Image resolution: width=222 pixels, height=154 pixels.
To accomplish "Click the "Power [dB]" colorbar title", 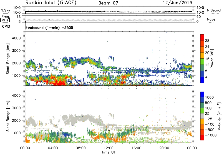I will (212, 59).
